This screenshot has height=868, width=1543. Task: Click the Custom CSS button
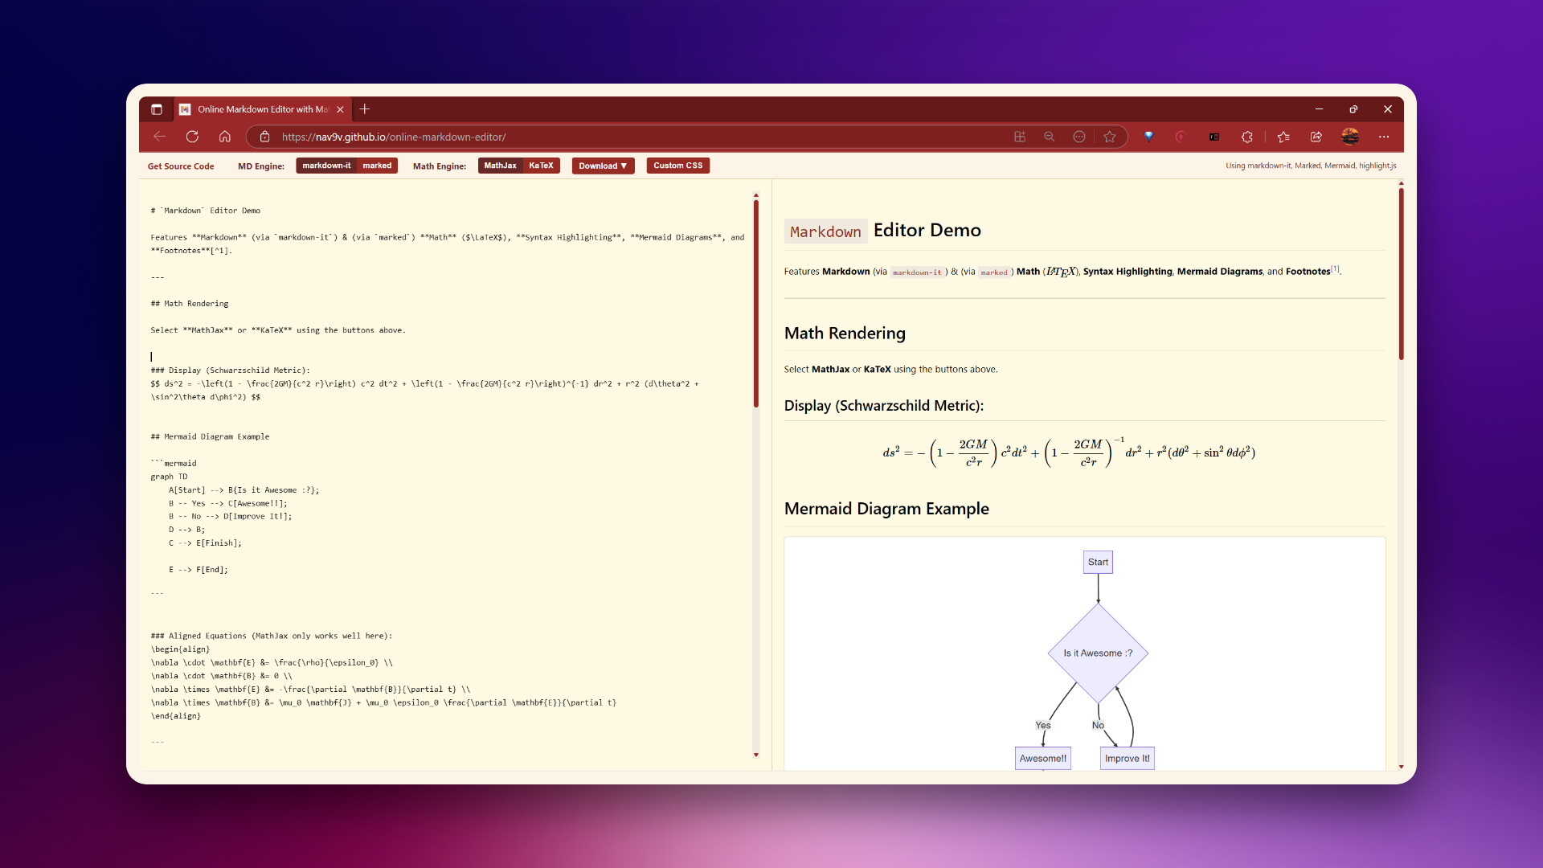(x=677, y=166)
